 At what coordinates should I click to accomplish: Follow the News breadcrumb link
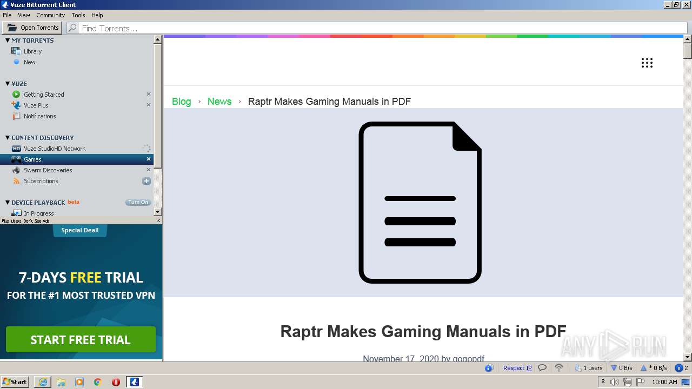pyautogui.click(x=219, y=102)
